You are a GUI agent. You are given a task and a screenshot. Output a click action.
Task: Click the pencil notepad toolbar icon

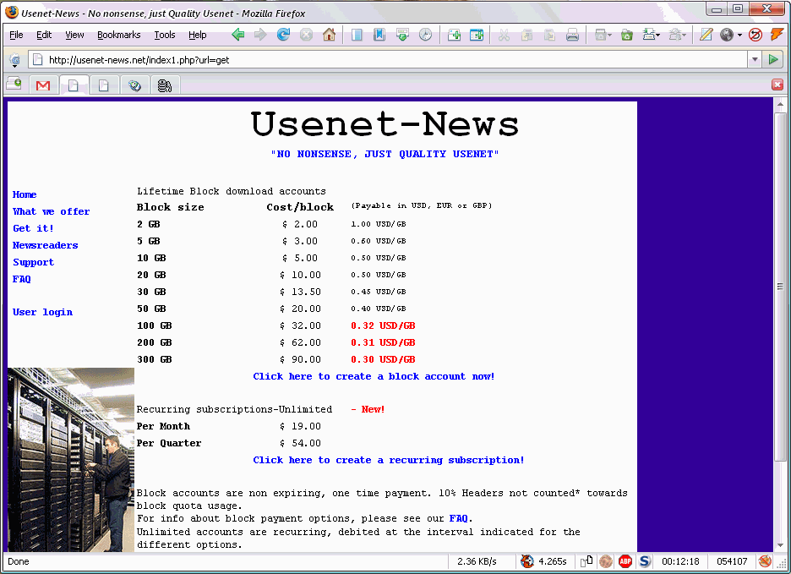click(x=706, y=35)
